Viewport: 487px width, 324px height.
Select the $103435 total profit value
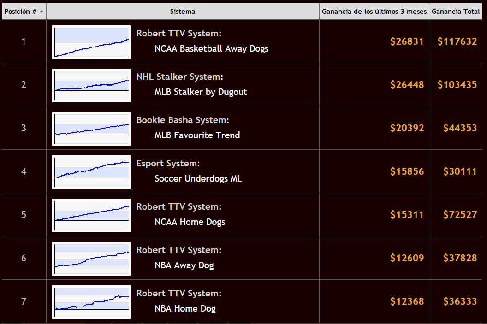tap(457, 85)
